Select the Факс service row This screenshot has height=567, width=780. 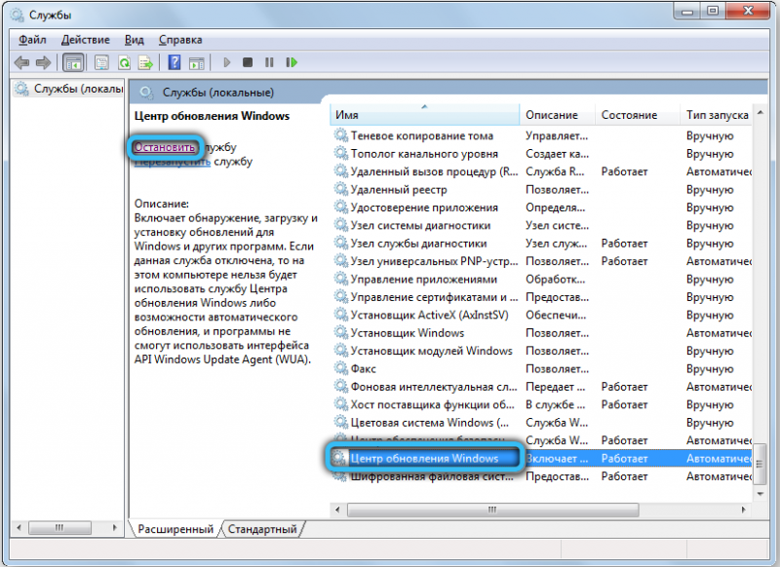tap(541, 368)
